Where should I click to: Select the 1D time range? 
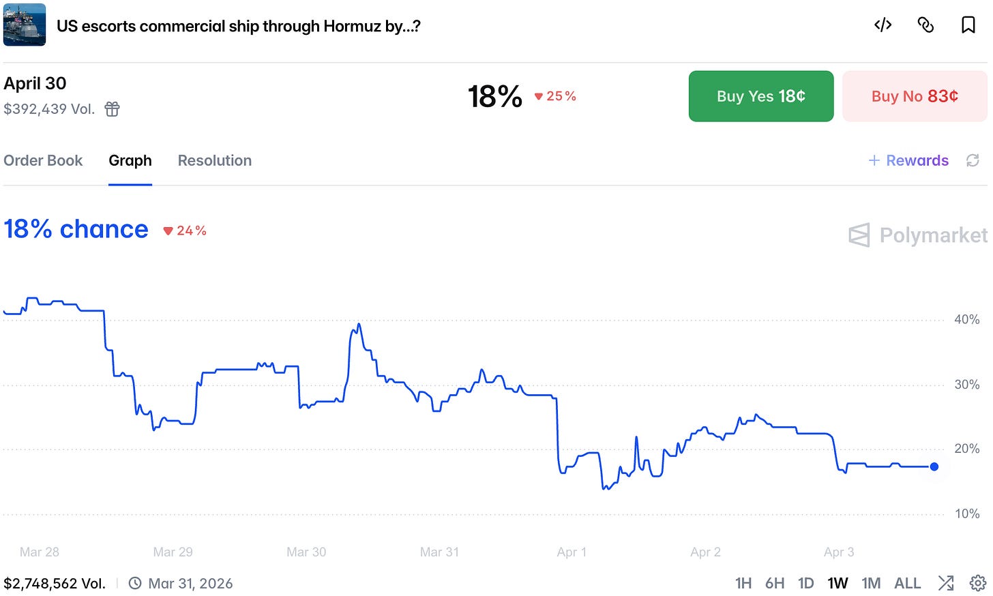click(806, 583)
